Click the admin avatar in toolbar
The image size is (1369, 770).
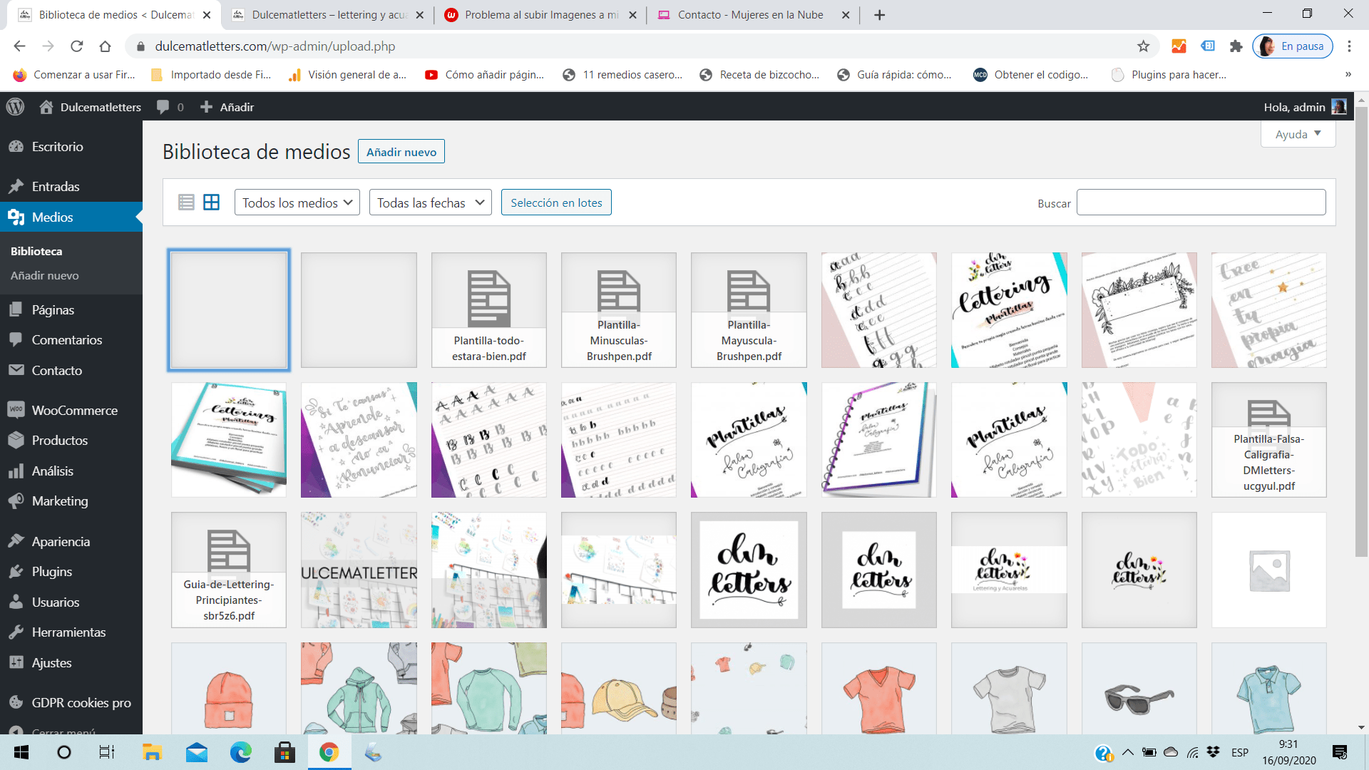[1338, 107]
